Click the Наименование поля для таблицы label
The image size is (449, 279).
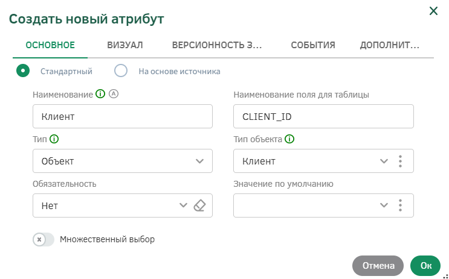point(301,95)
